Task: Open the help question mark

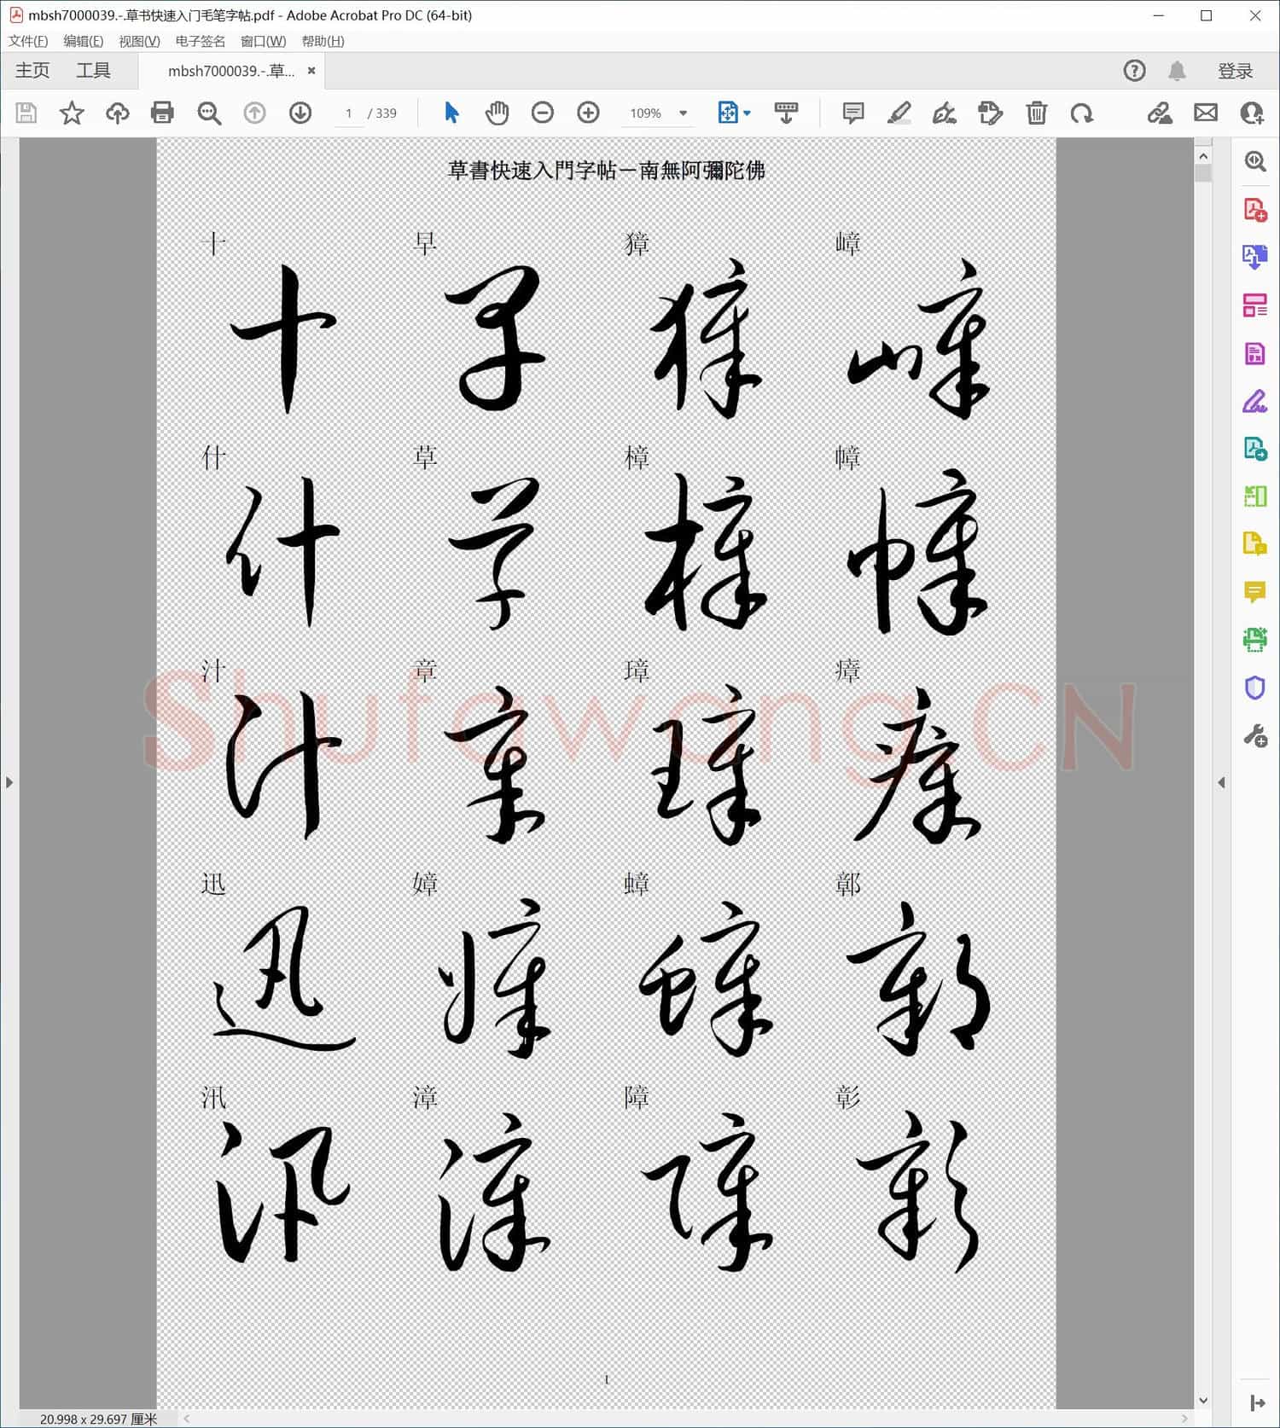Action: tap(1134, 71)
